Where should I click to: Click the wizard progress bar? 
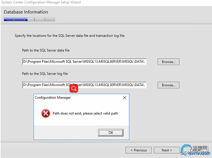pyautogui.click(x=29, y=19)
